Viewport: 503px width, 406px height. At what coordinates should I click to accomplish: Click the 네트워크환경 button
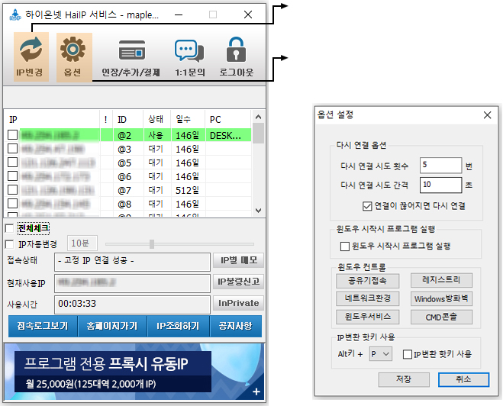coord(368,298)
